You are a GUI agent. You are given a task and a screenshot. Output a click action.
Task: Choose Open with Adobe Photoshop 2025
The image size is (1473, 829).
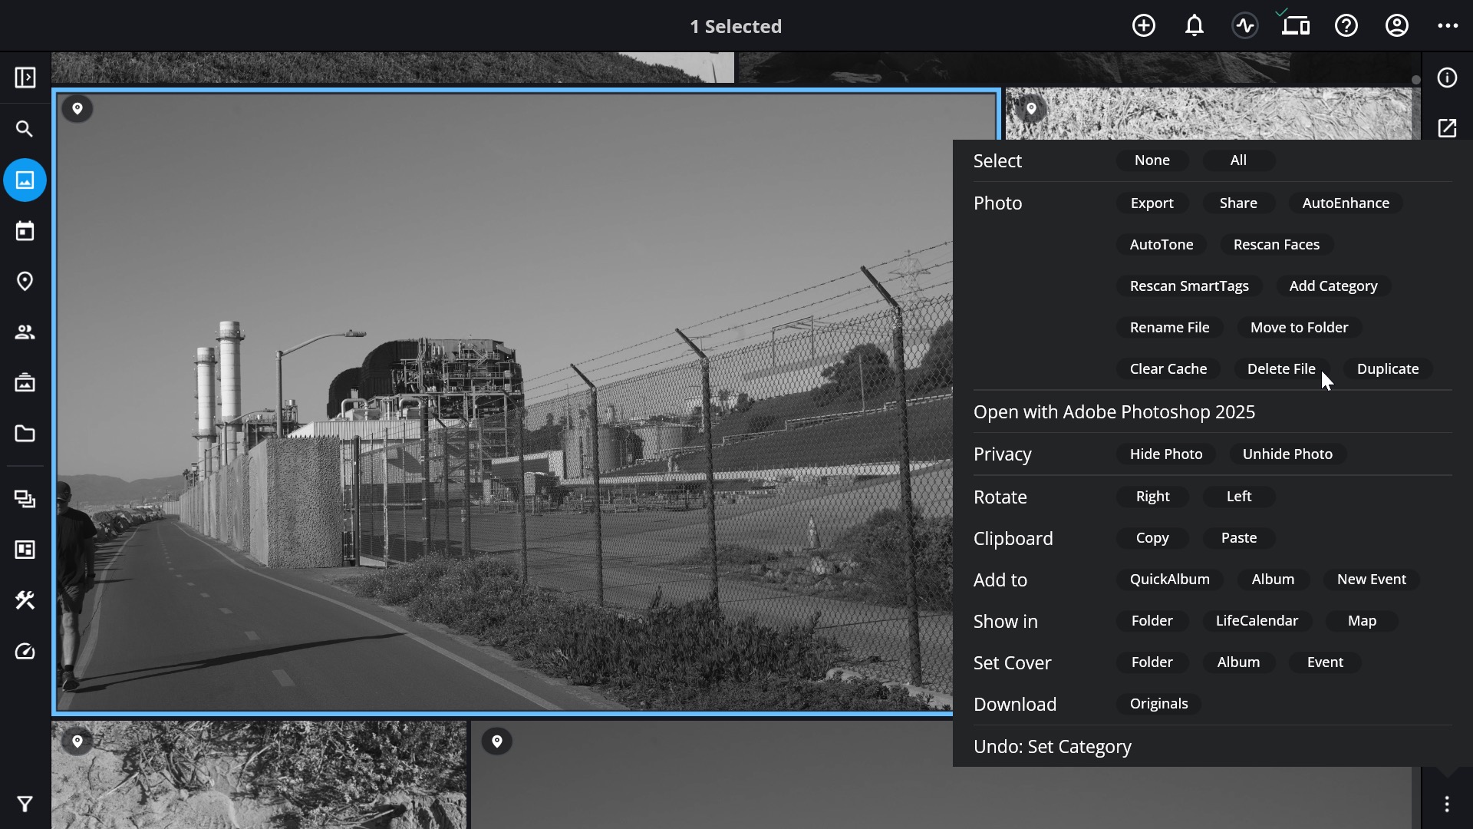pyautogui.click(x=1114, y=412)
